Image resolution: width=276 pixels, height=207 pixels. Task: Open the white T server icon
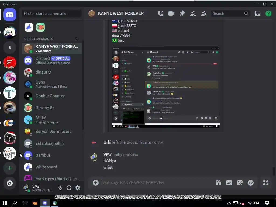[x=10, y=93]
